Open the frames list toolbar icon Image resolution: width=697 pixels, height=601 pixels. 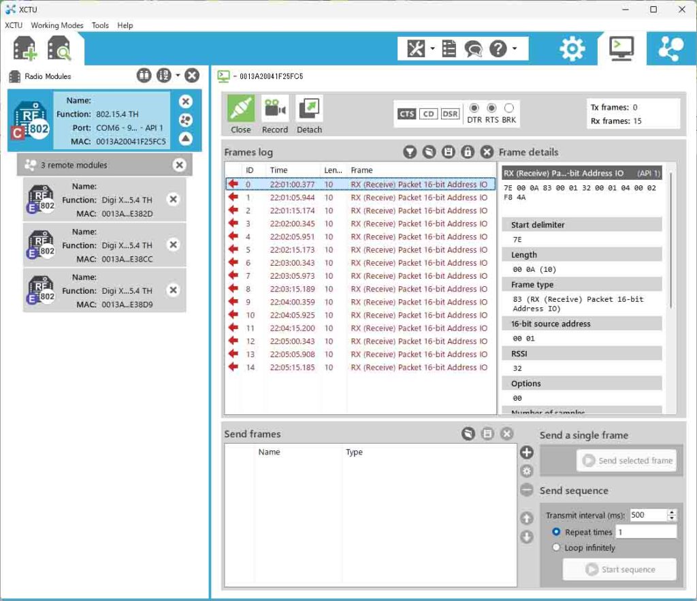pyautogui.click(x=449, y=48)
